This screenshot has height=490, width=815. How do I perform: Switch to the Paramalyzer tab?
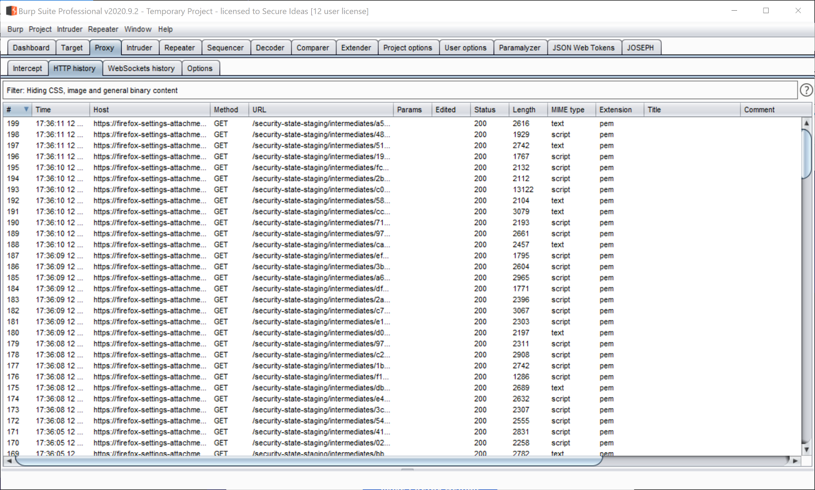(520, 47)
